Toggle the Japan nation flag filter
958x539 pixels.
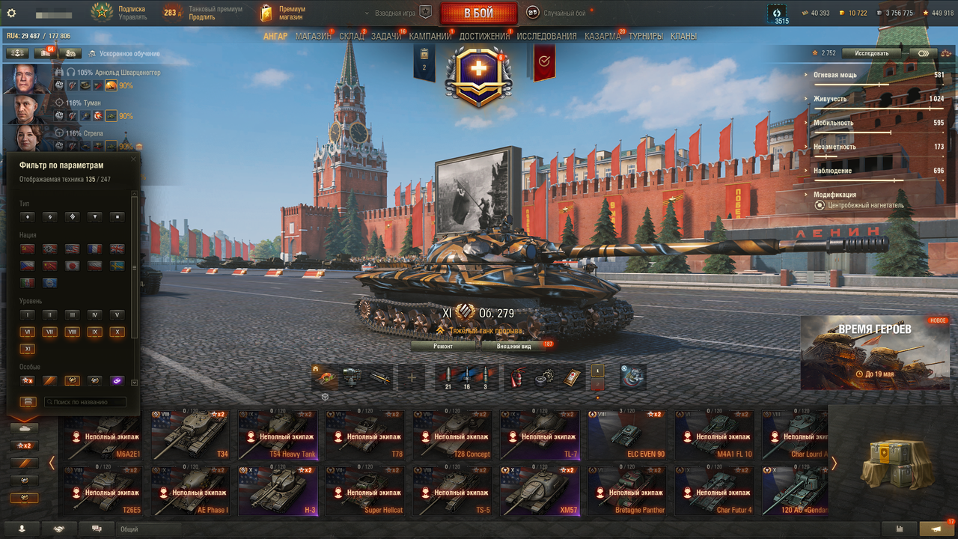pos(72,265)
